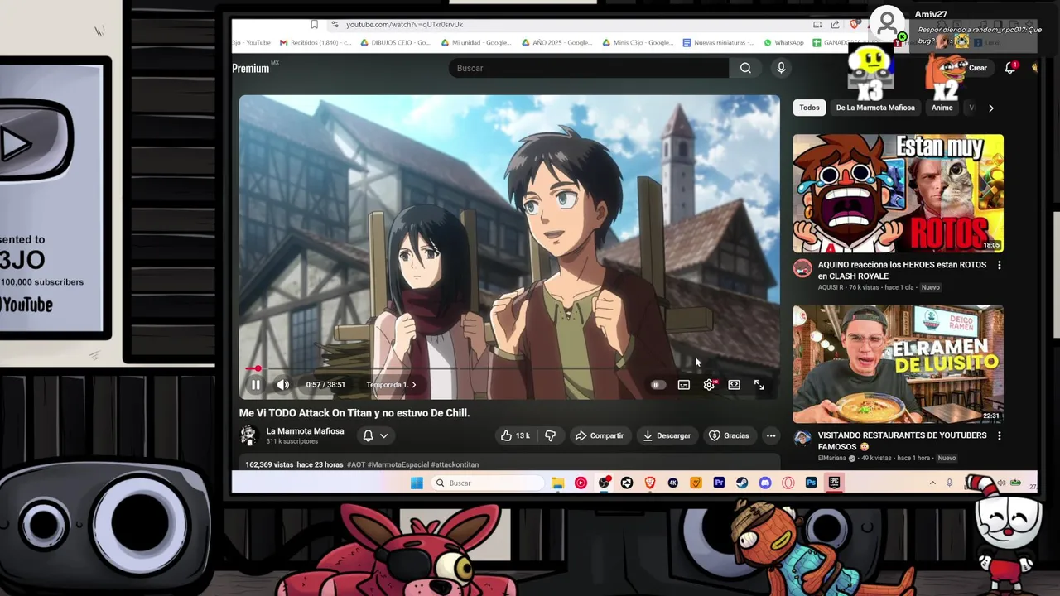This screenshot has width=1060, height=596.
Task: Click the Crear create button
Action: (977, 68)
